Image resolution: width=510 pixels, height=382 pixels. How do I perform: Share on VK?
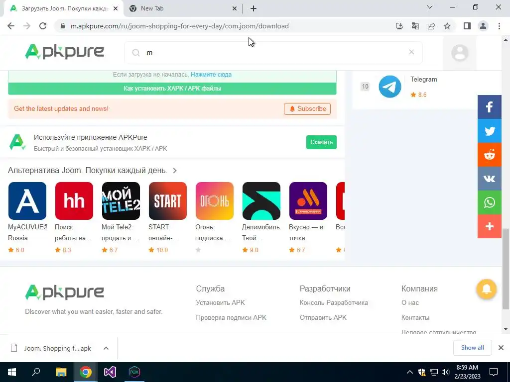(x=489, y=179)
